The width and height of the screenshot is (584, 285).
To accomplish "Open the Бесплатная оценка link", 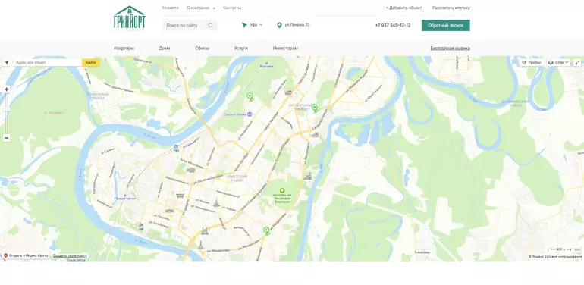I will coord(450,49).
